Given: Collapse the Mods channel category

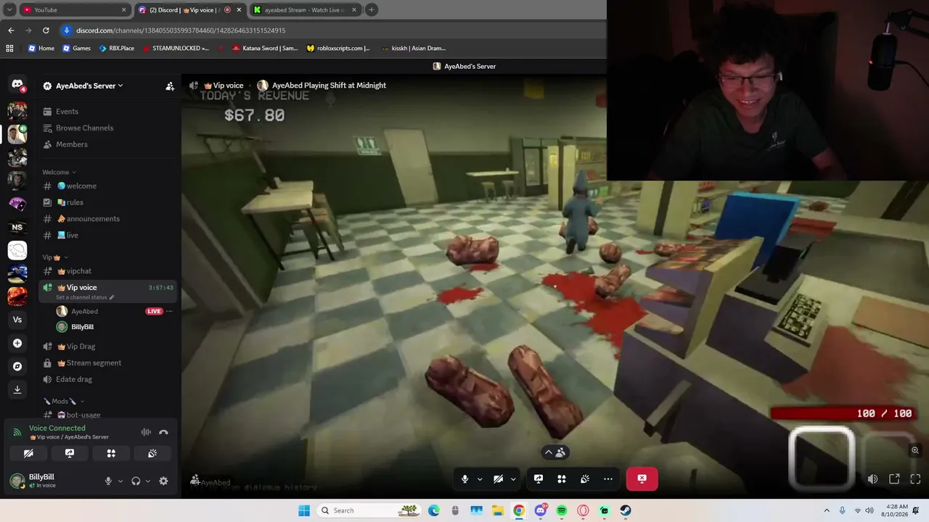Looking at the screenshot, I should click(x=64, y=401).
